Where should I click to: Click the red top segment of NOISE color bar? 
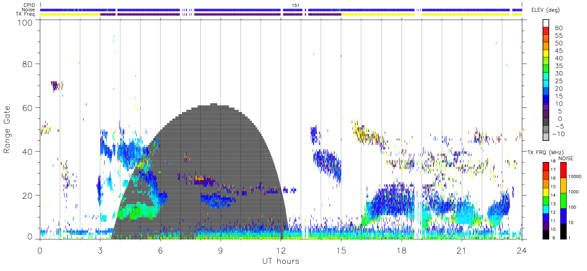[x=564, y=169]
